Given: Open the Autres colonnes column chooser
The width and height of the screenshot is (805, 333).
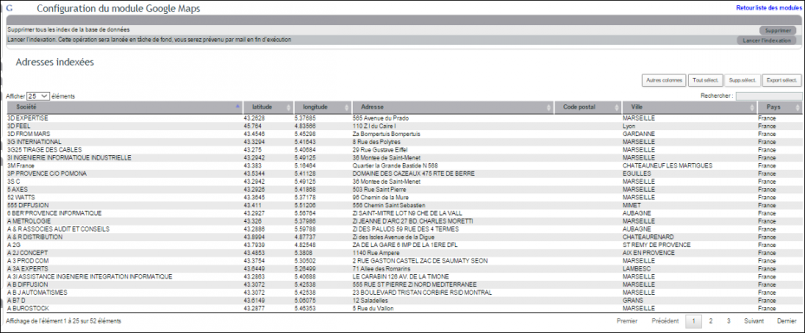Looking at the screenshot, I should [x=664, y=80].
